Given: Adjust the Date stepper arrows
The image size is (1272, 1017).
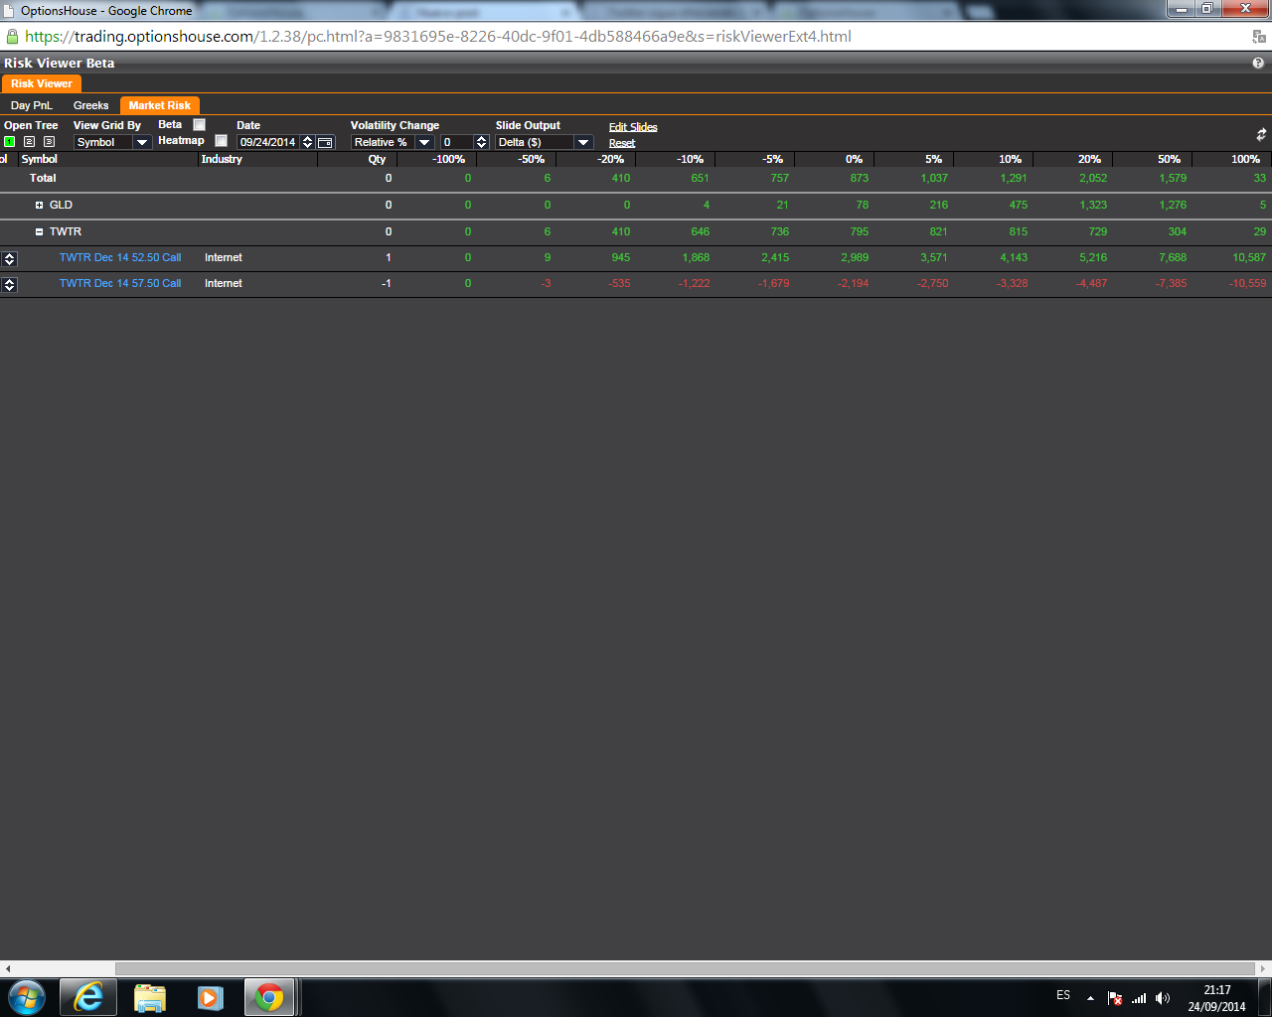Looking at the screenshot, I should (x=307, y=142).
